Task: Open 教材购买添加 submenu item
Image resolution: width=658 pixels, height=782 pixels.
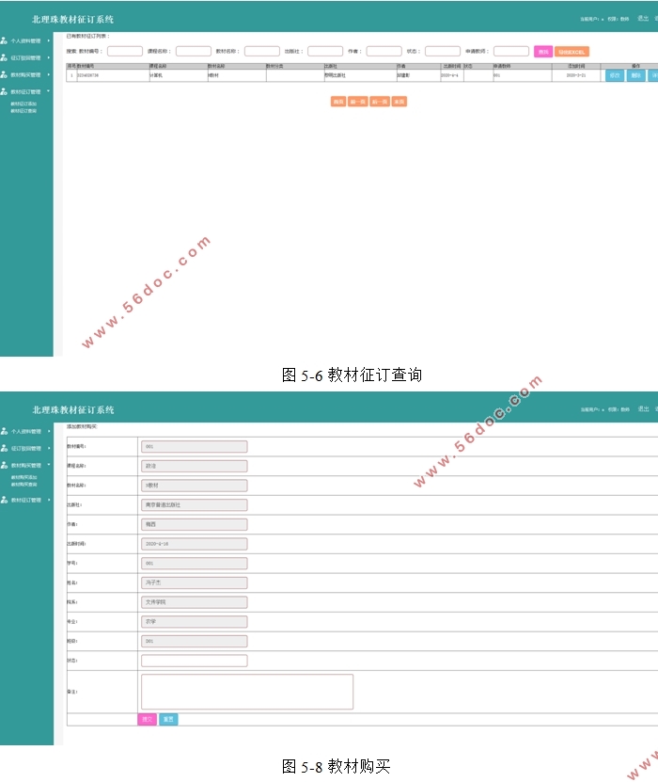Action: 23,477
